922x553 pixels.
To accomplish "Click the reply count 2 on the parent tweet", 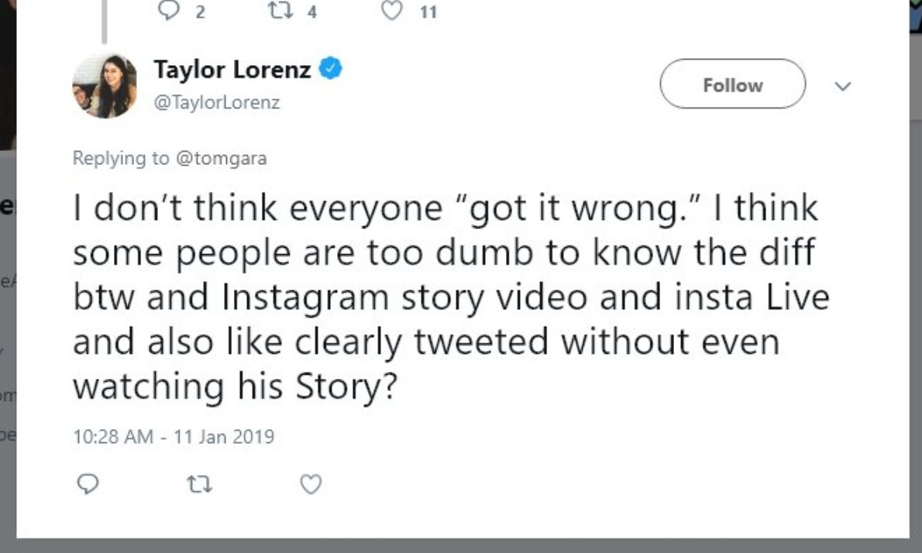I will (200, 12).
